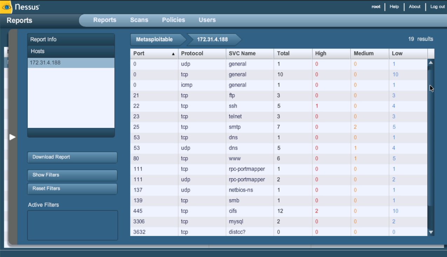Viewport: 447px width, 257px height.
Task: Select the Hosts section header
Action: click(x=71, y=51)
